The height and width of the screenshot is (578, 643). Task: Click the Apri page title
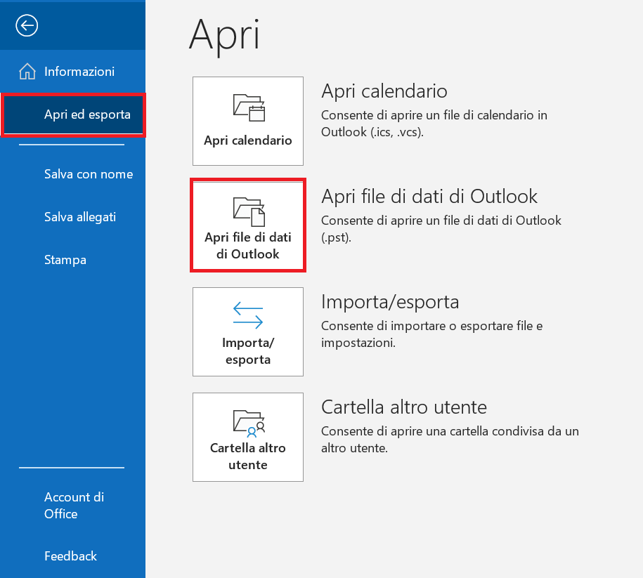pos(224,37)
